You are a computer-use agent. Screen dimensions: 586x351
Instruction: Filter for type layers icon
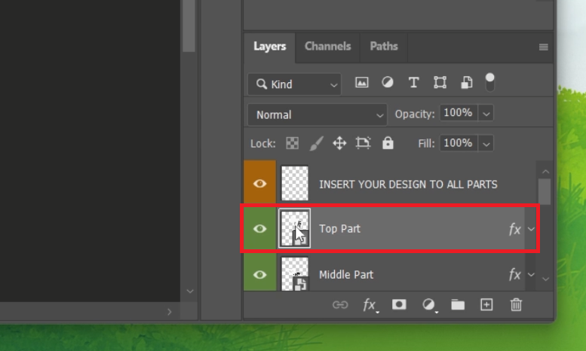pos(413,83)
